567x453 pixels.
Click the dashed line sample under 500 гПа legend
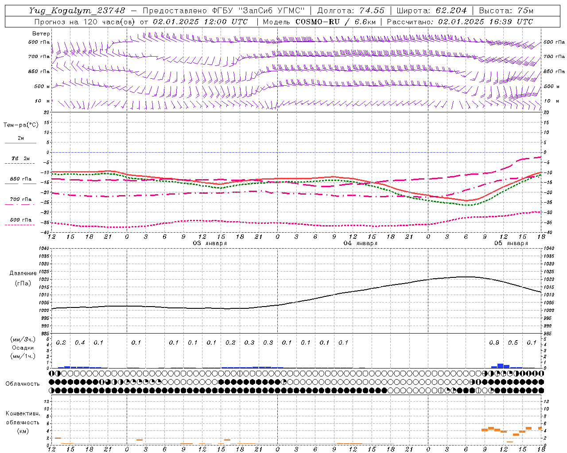19,225
